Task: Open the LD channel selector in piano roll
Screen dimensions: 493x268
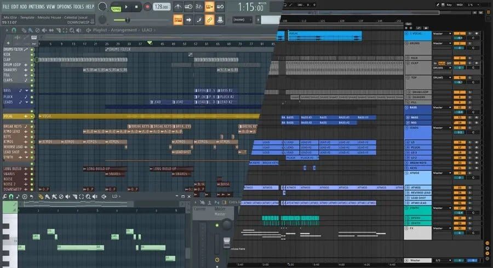Action: click(115, 196)
